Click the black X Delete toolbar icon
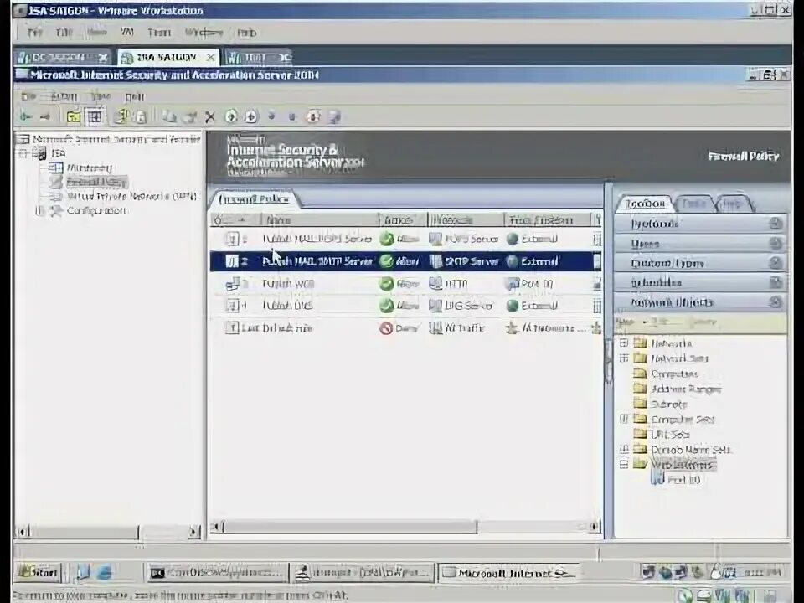The height and width of the screenshot is (603, 804). coord(209,117)
